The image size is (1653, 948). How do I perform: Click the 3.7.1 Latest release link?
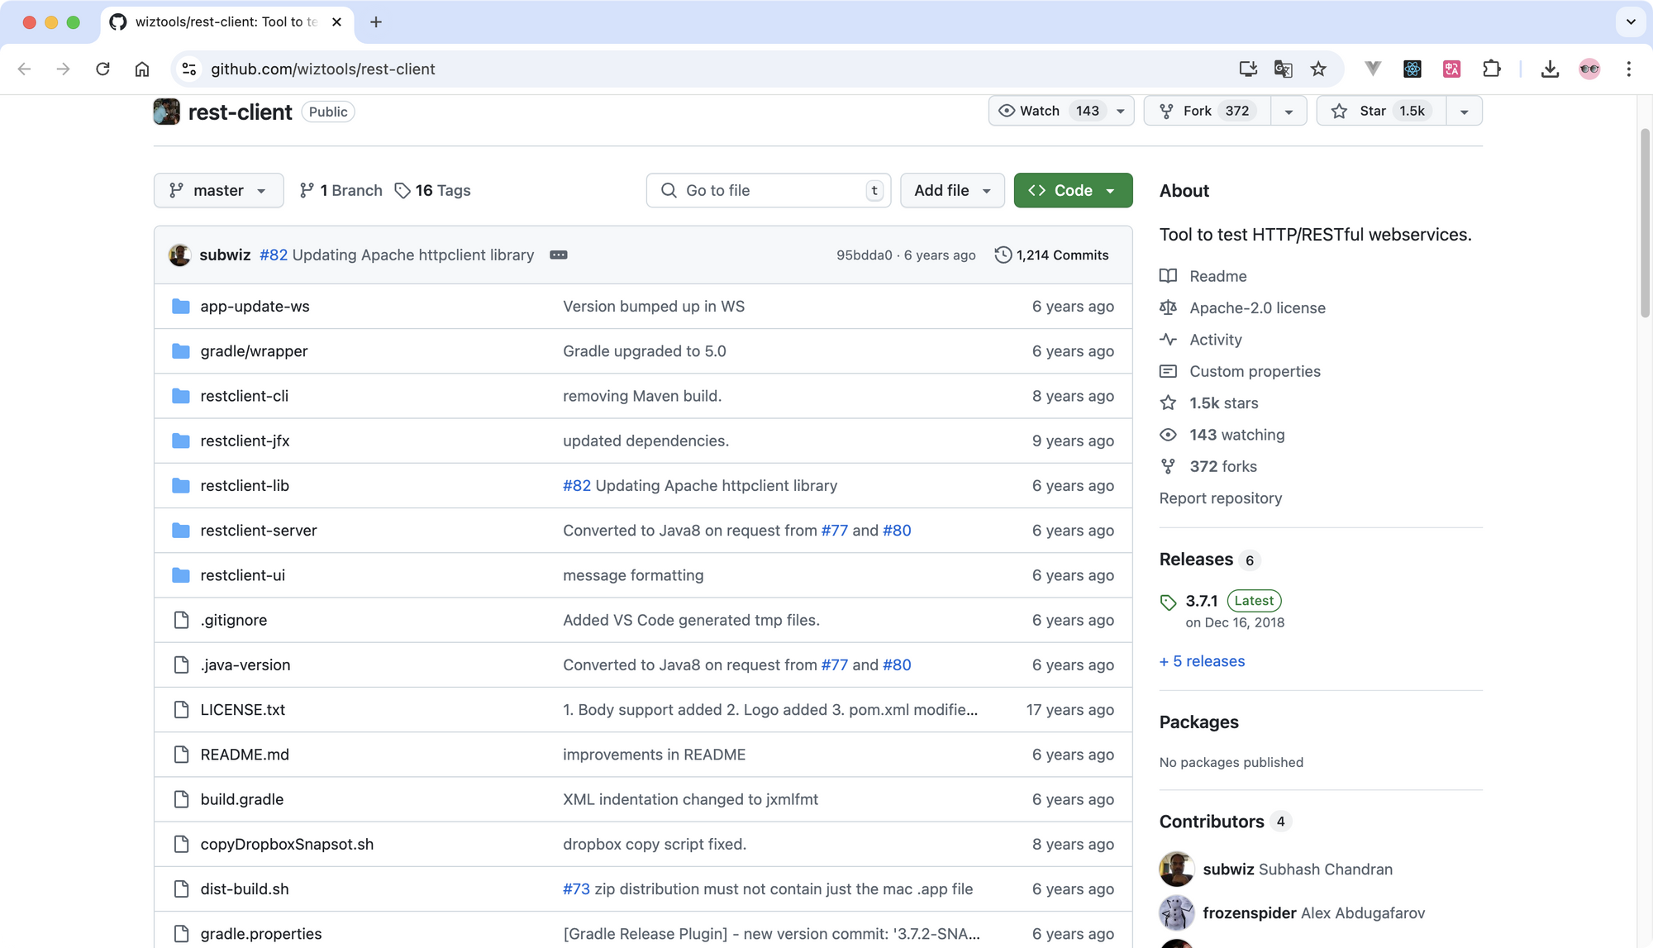(1201, 601)
